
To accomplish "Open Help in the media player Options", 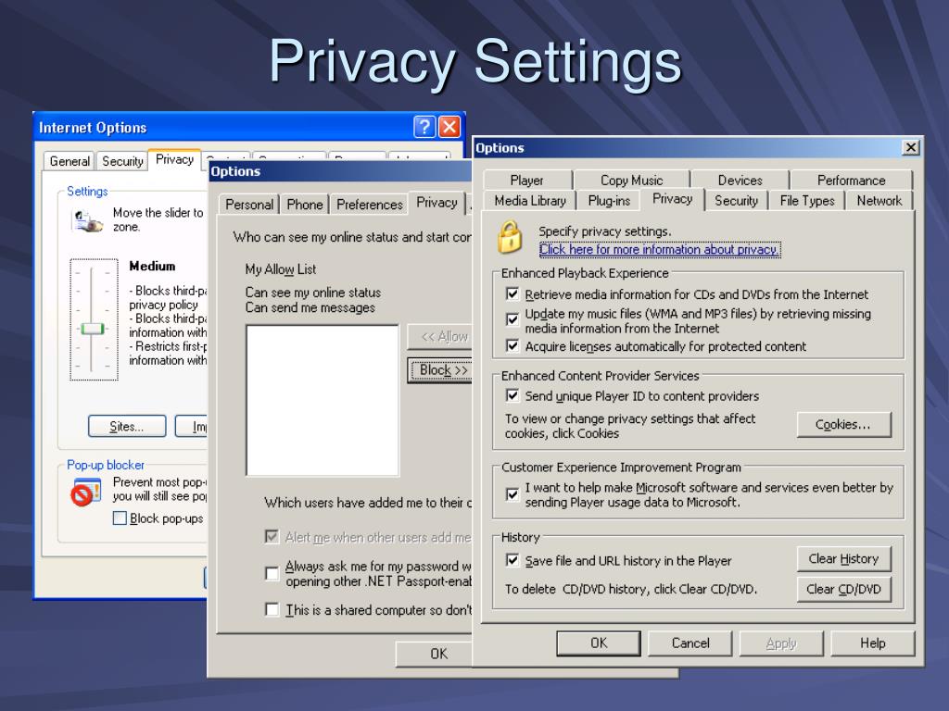I will tap(873, 643).
